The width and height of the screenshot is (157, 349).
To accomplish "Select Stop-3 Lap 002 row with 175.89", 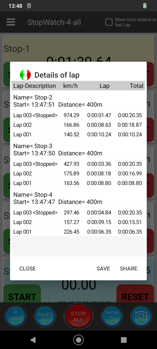I will (x=78, y=173).
